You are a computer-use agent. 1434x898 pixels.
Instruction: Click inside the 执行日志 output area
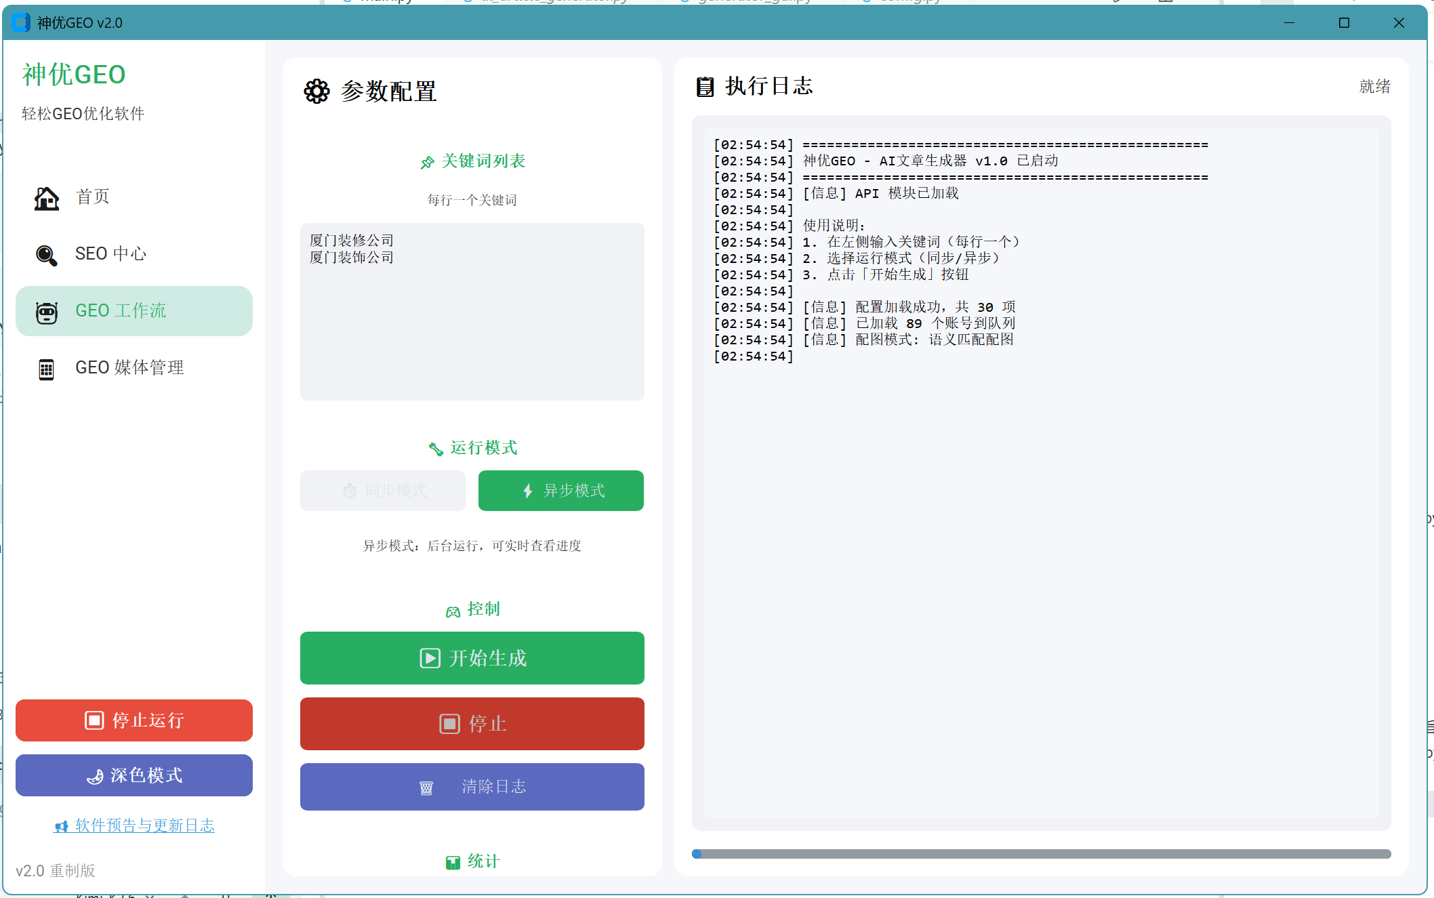[x=1041, y=473]
